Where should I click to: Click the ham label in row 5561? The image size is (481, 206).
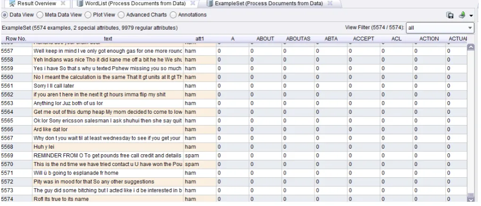coord(190,86)
